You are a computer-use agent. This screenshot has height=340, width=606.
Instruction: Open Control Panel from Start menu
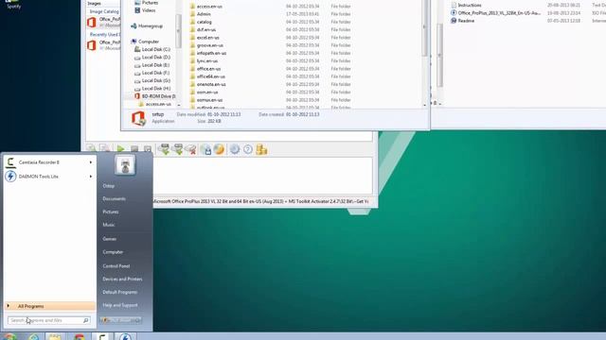pos(116,266)
